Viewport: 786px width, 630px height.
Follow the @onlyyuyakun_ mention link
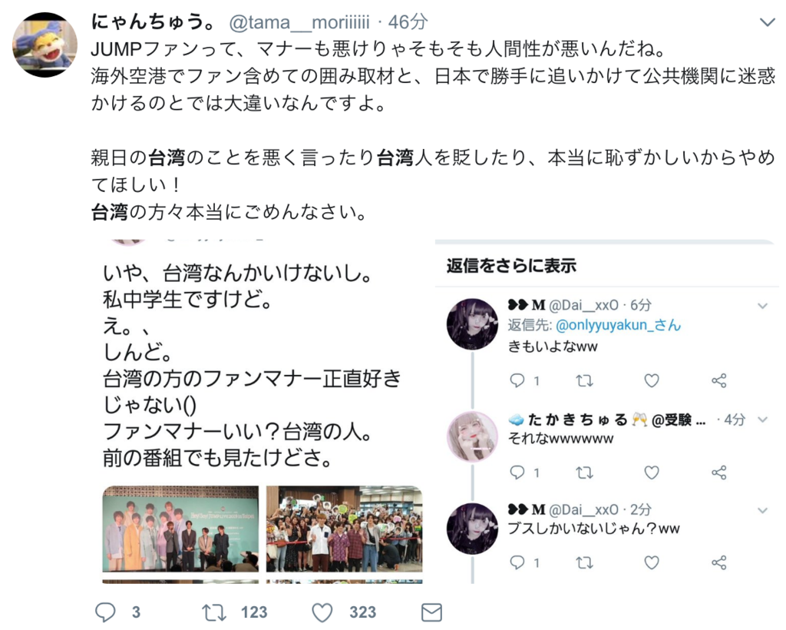pyautogui.click(x=618, y=325)
